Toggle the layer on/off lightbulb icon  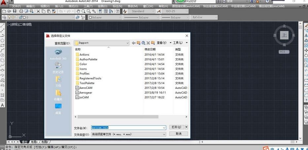point(9,17)
